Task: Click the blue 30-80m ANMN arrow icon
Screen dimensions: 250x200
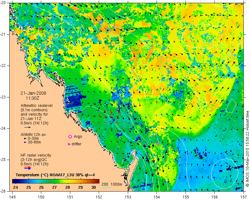Action: [x=25, y=142]
